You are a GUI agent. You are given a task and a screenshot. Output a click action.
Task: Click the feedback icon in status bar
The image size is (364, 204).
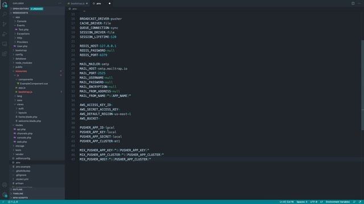(354, 202)
